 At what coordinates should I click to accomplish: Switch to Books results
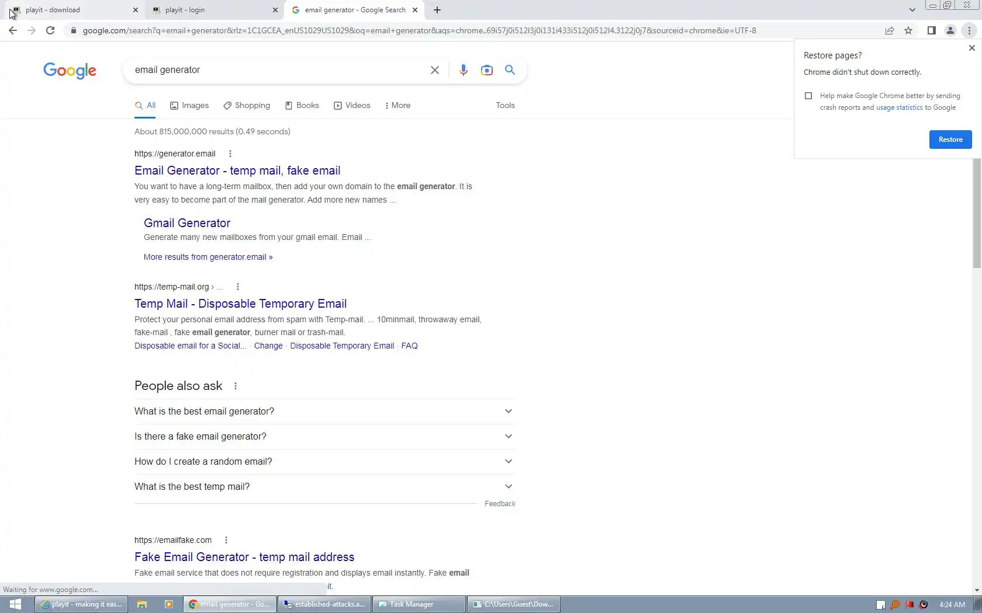coord(302,106)
